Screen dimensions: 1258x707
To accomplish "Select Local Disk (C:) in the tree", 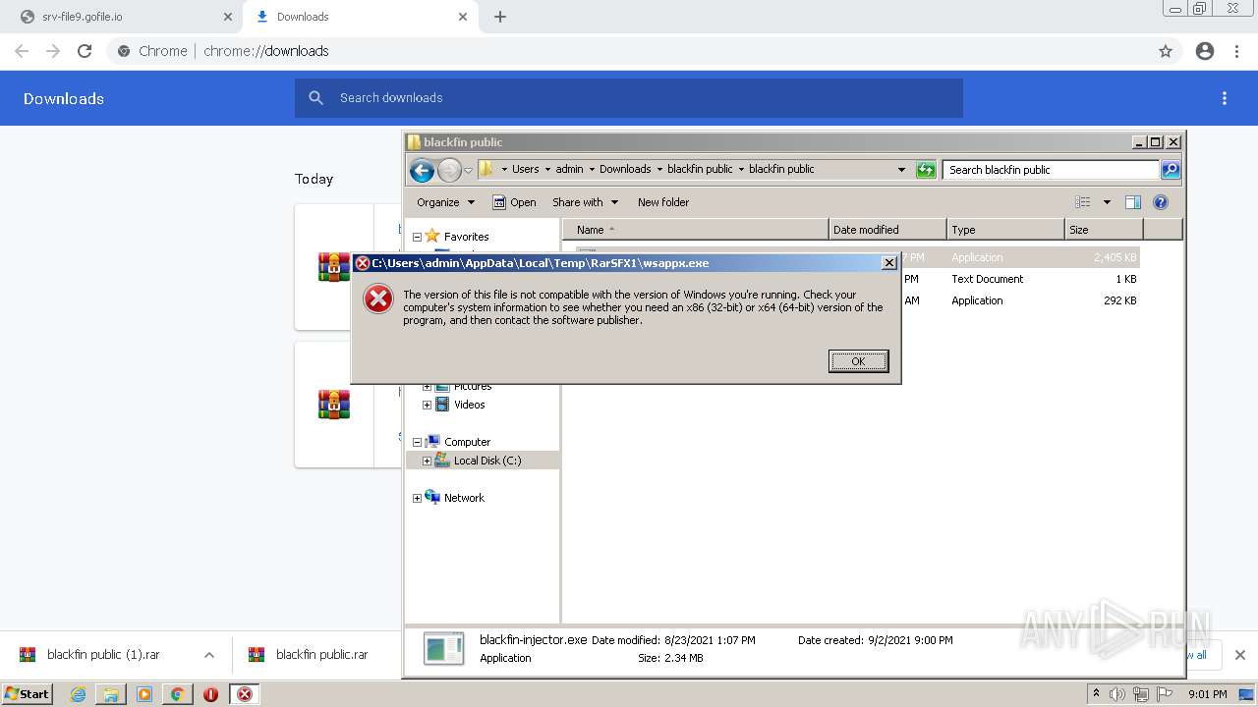I will [x=487, y=461].
